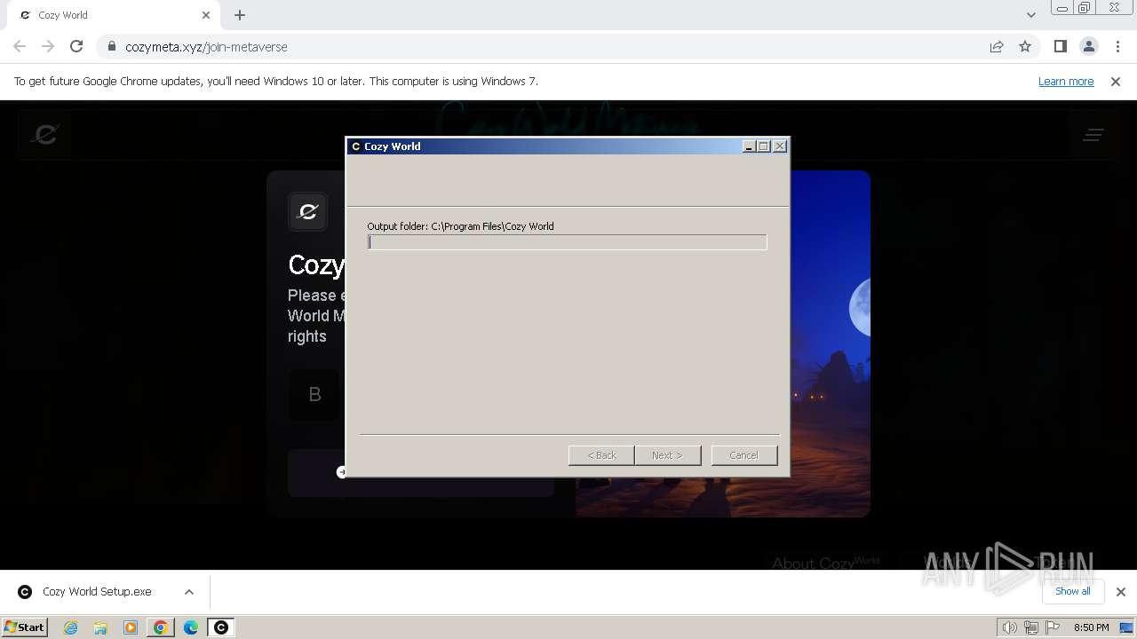This screenshot has width=1137, height=639.
Task: Open Chrome three-dot menu
Action: click(x=1117, y=46)
